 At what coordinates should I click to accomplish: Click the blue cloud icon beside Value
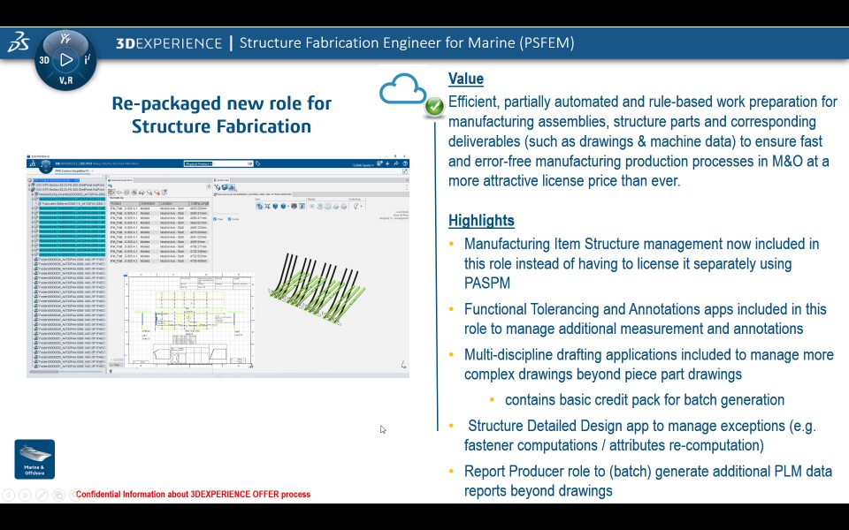tap(402, 89)
